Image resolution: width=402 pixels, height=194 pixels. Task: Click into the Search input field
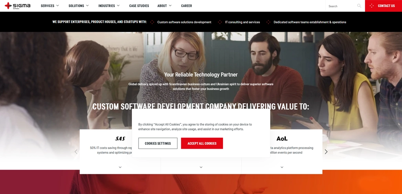coord(342,6)
